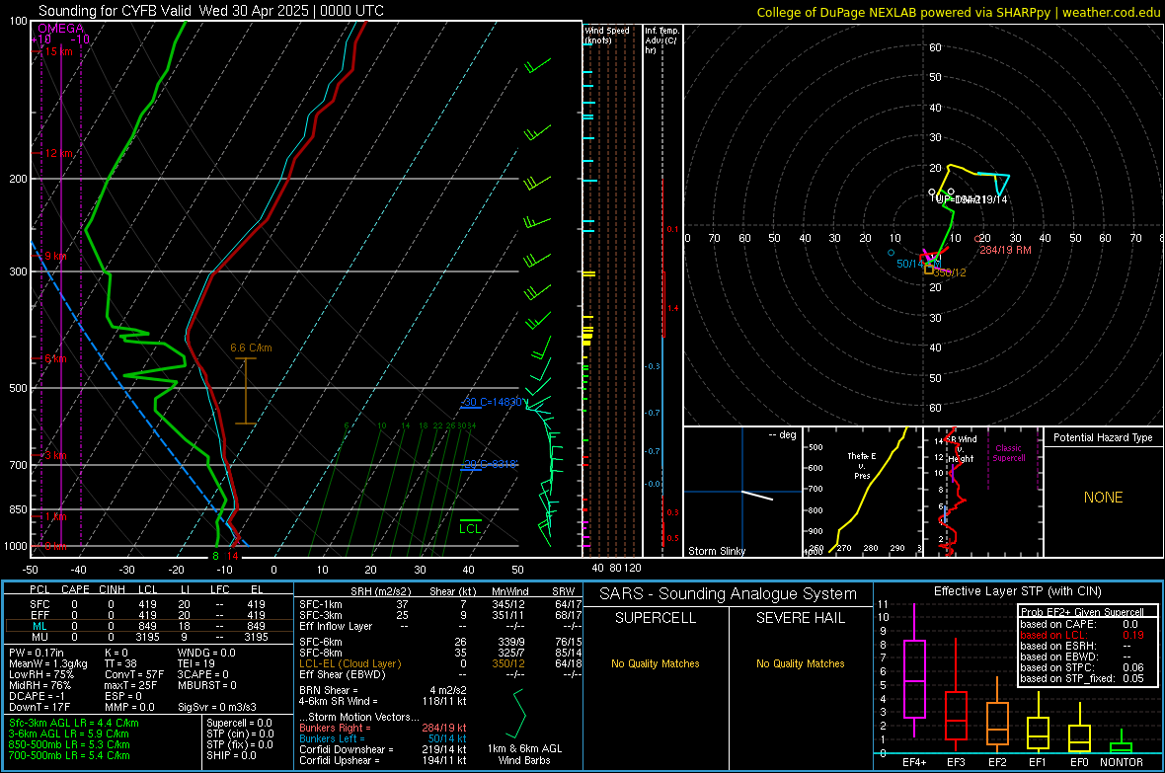Viewport: 1165px width, 773px height.
Task: Click the SUPERCELL column heading
Action: coord(656,618)
